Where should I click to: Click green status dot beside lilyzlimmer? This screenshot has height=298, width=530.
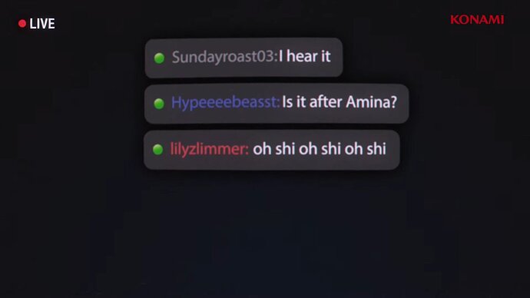tap(158, 149)
